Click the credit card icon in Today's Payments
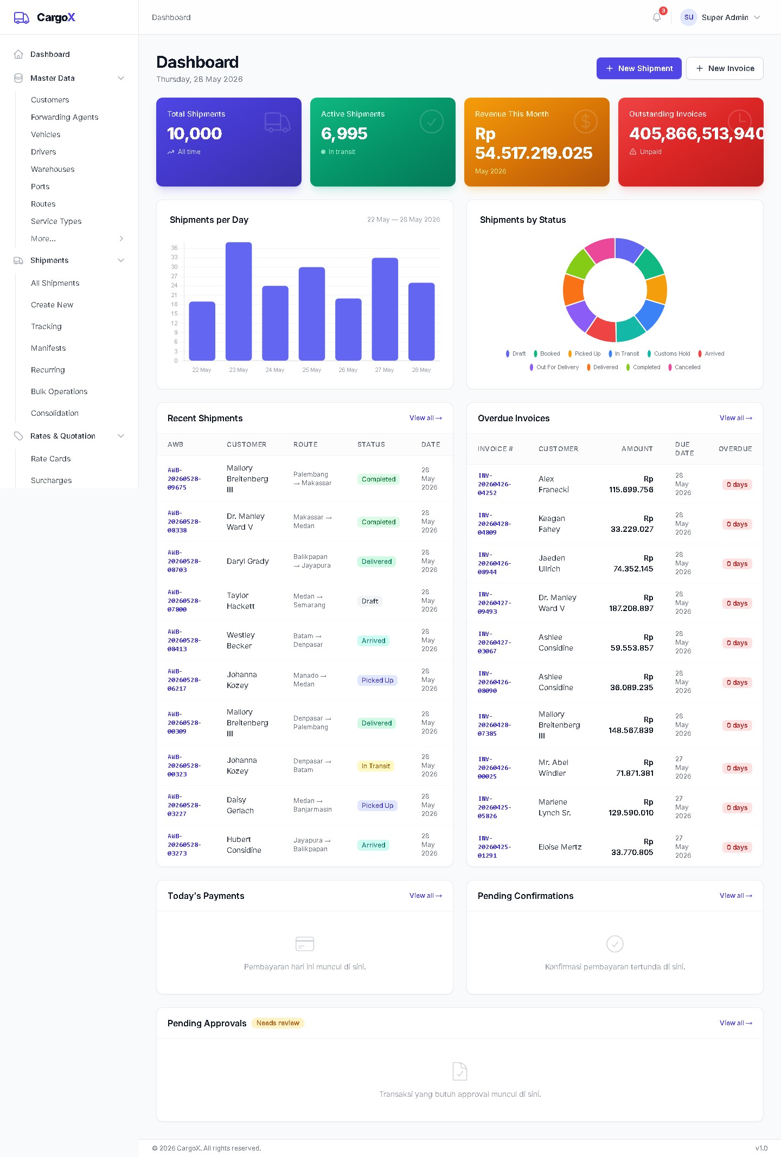Image resolution: width=781 pixels, height=1157 pixels. click(305, 944)
